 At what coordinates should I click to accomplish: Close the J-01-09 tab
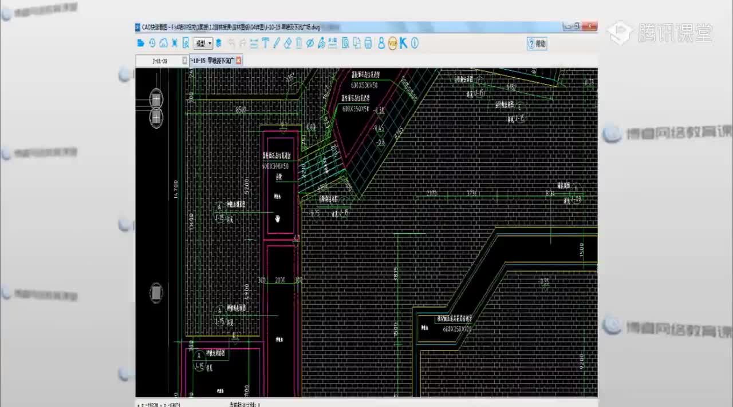[x=184, y=61]
